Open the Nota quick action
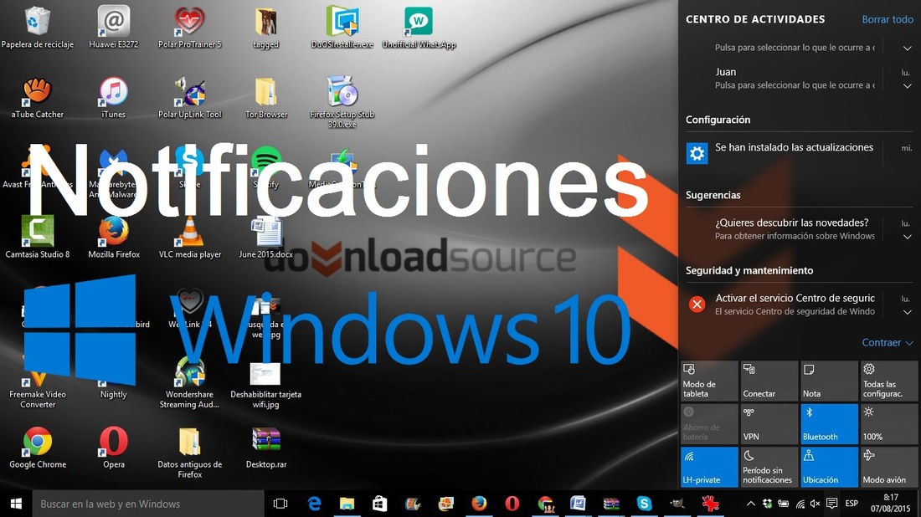921x517 pixels. point(829,381)
